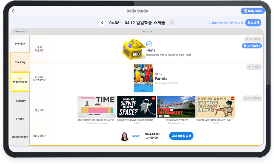
Task: Enter classroom with 나의 강의실 입장
Action: pos(181,136)
